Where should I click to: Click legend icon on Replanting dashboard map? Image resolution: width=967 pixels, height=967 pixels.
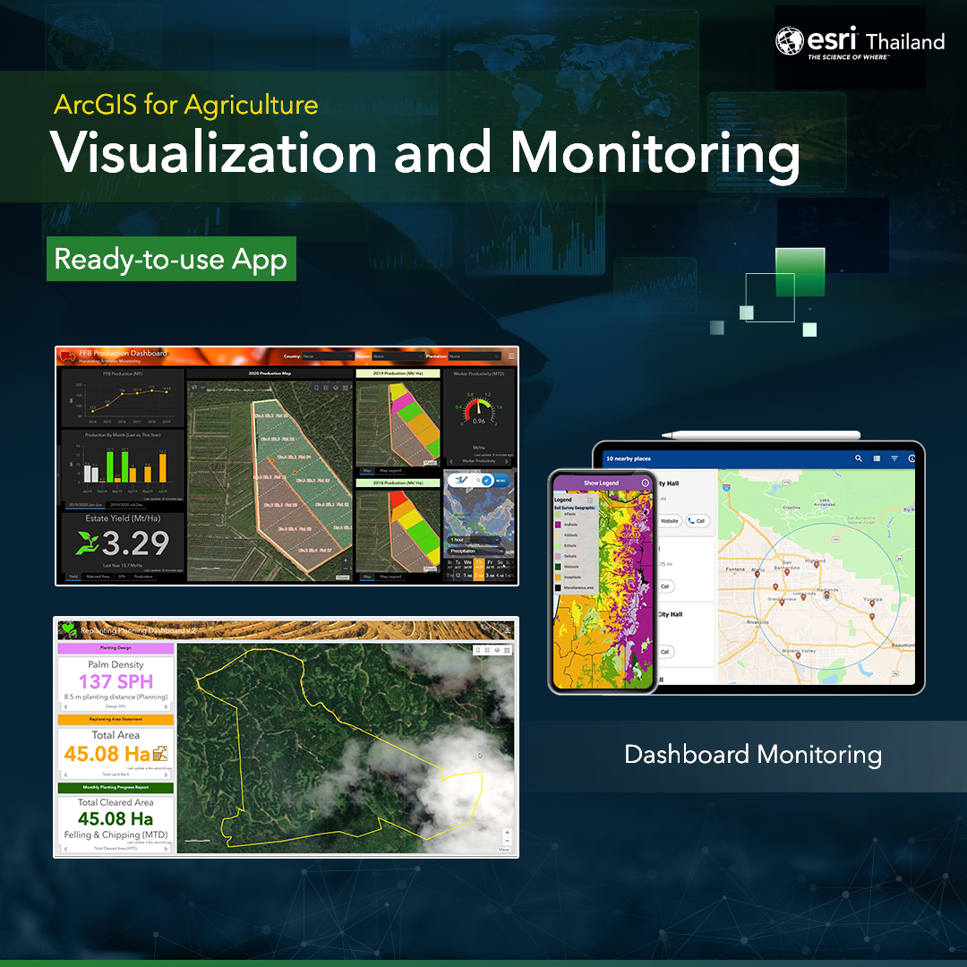487,650
